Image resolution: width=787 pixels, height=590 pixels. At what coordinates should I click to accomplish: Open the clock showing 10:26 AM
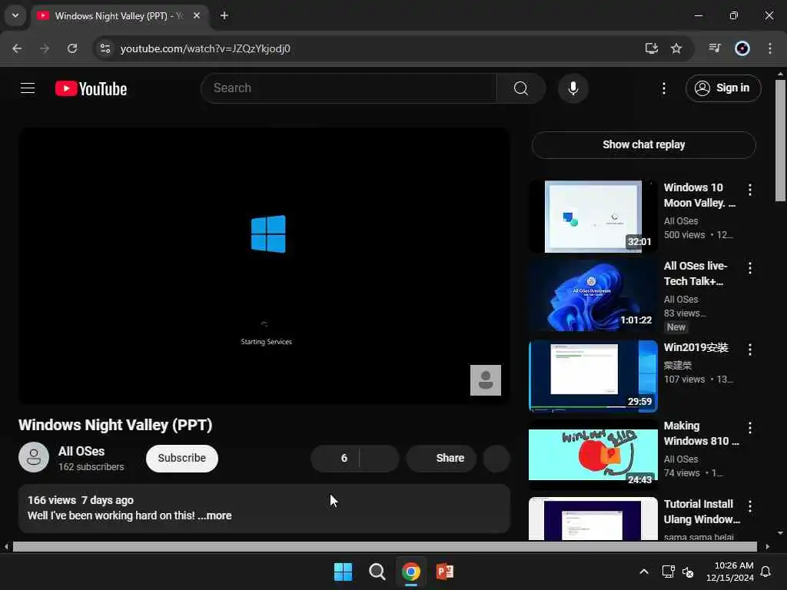(730, 572)
